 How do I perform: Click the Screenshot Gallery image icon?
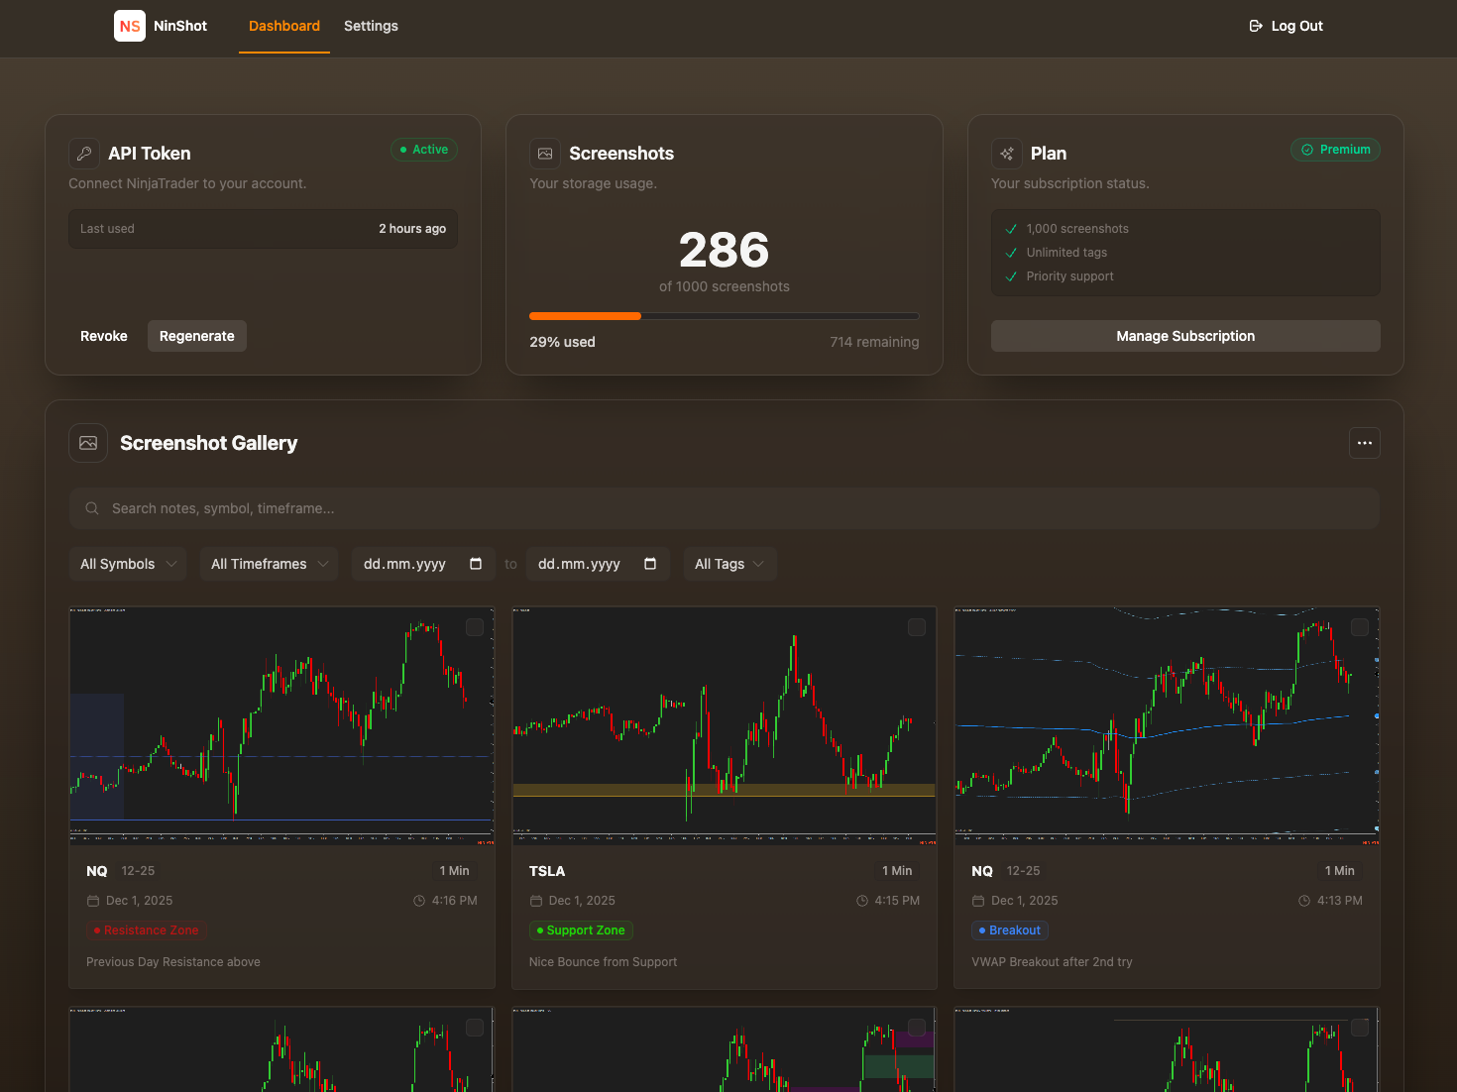(x=88, y=443)
